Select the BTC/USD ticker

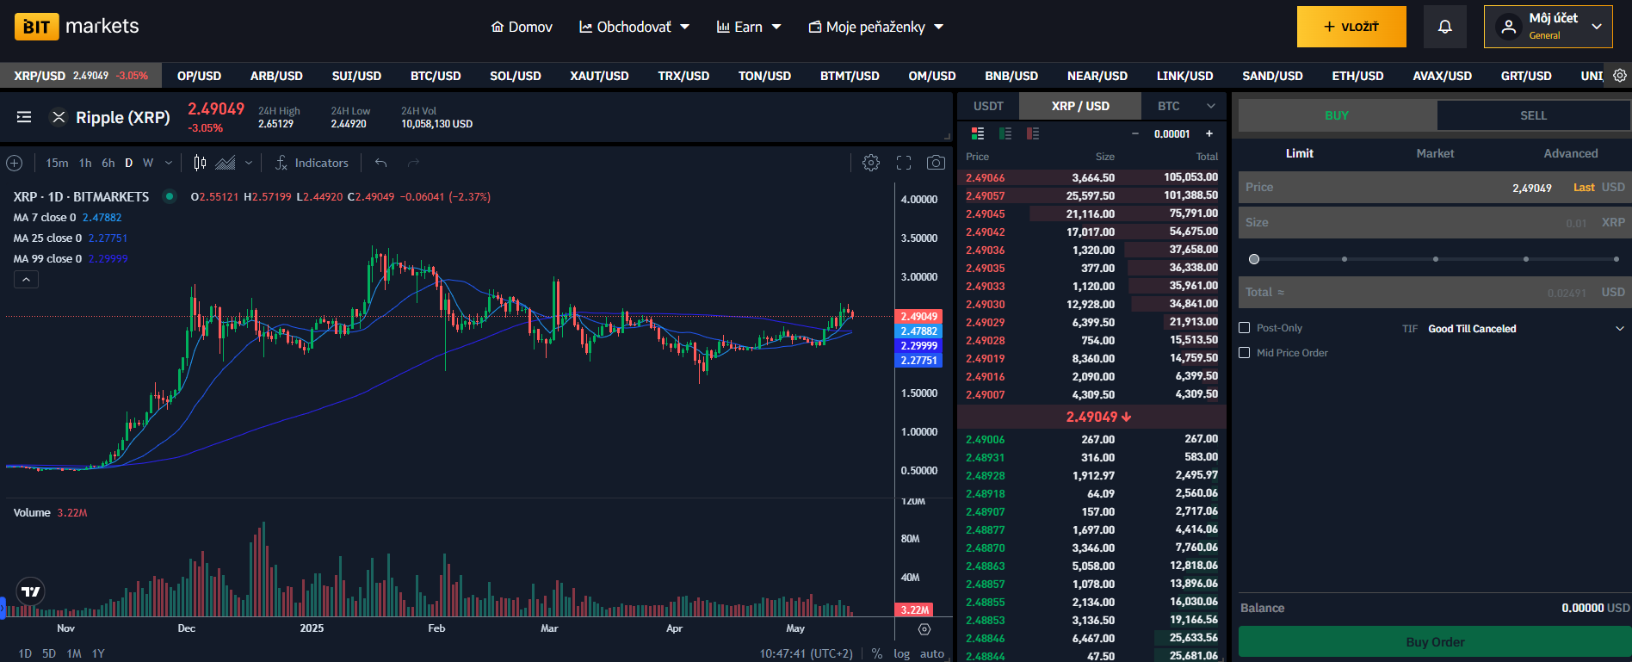tap(436, 76)
